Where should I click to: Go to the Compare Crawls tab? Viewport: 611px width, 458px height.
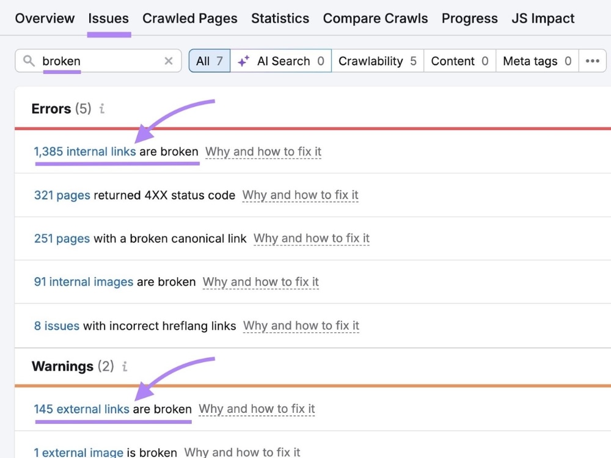pyautogui.click(x=375, y=18)
